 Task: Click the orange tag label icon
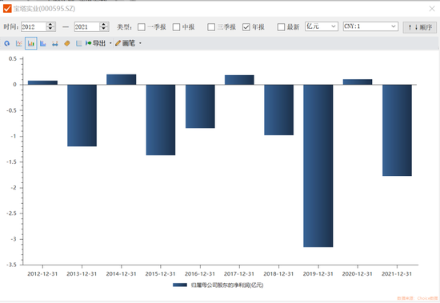coord(67,43)
